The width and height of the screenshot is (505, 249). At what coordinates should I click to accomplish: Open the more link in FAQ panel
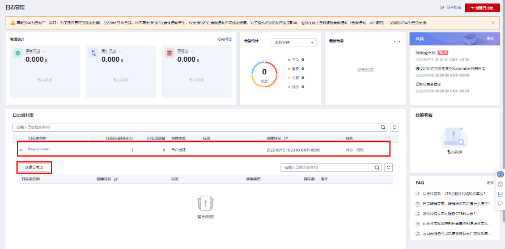click(x=490, y=183)
